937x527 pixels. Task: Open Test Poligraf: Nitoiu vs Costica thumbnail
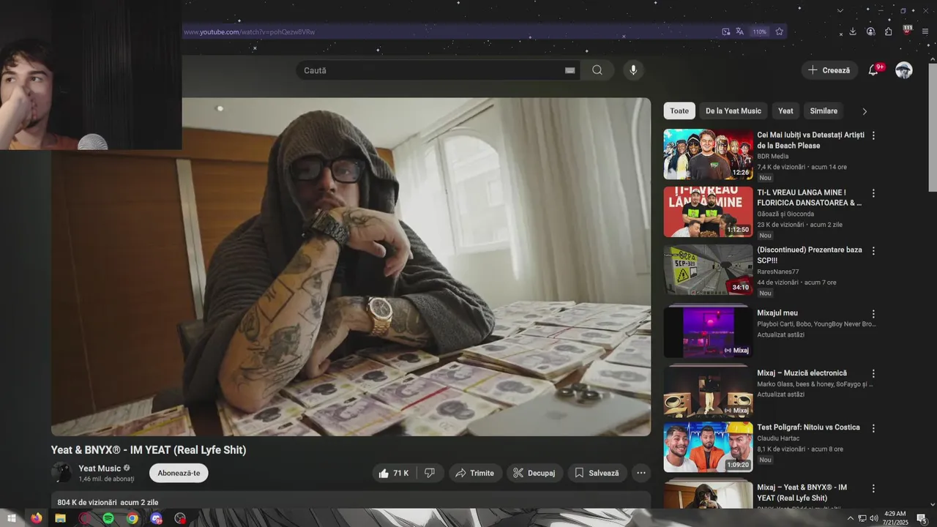tap(708, 447)
